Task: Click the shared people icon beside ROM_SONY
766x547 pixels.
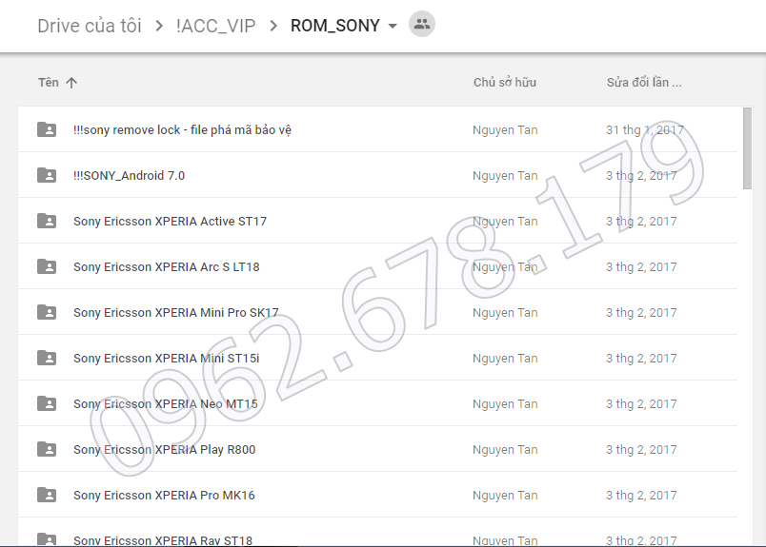Action: tap(422, 24)
